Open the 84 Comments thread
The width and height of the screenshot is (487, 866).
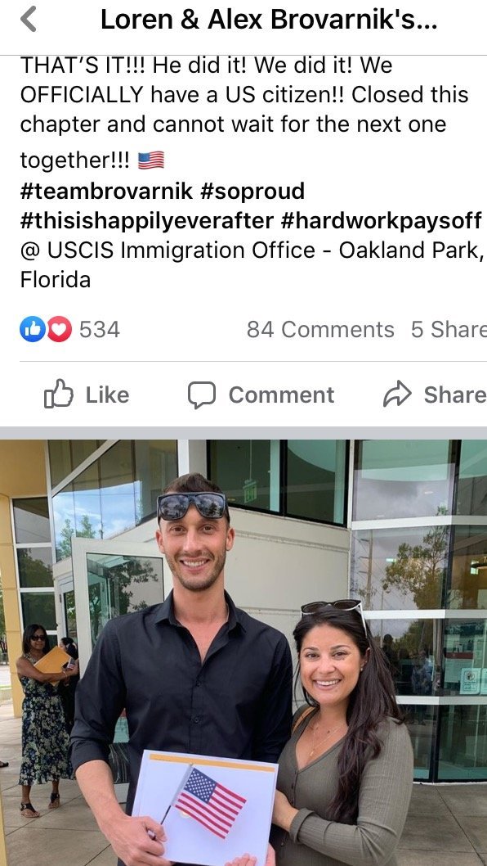320,330
